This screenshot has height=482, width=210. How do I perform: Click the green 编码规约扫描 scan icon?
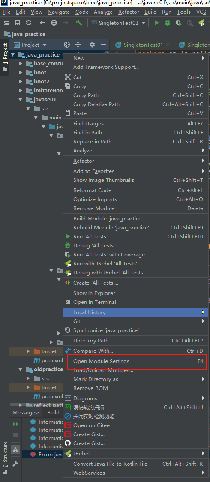tap(68, 407)
